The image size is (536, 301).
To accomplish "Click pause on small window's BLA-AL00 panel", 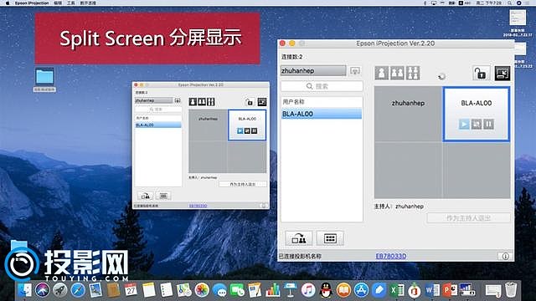I will click(x=255, y=130).
